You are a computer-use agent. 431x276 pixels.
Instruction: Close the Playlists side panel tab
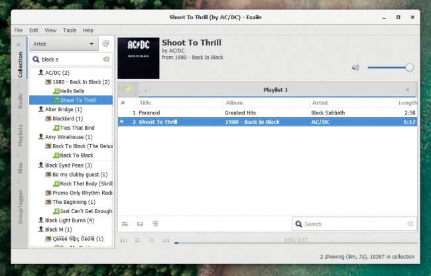19,117
